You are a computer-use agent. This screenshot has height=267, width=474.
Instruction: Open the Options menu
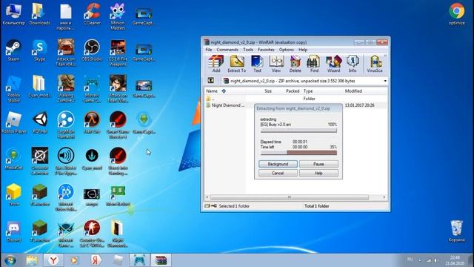[x=287, y=50]
